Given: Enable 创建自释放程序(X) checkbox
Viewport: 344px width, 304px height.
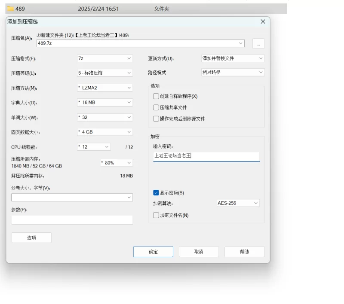Looking at the screenshot, I should 156,96.
